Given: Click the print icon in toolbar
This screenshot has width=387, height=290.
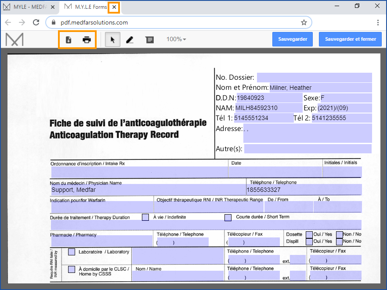Looking at the screenshot, I should [x=87, y=40].
